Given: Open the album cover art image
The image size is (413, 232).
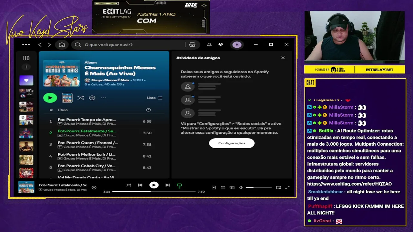Looking at the screenshot, I should click(61, 73).
